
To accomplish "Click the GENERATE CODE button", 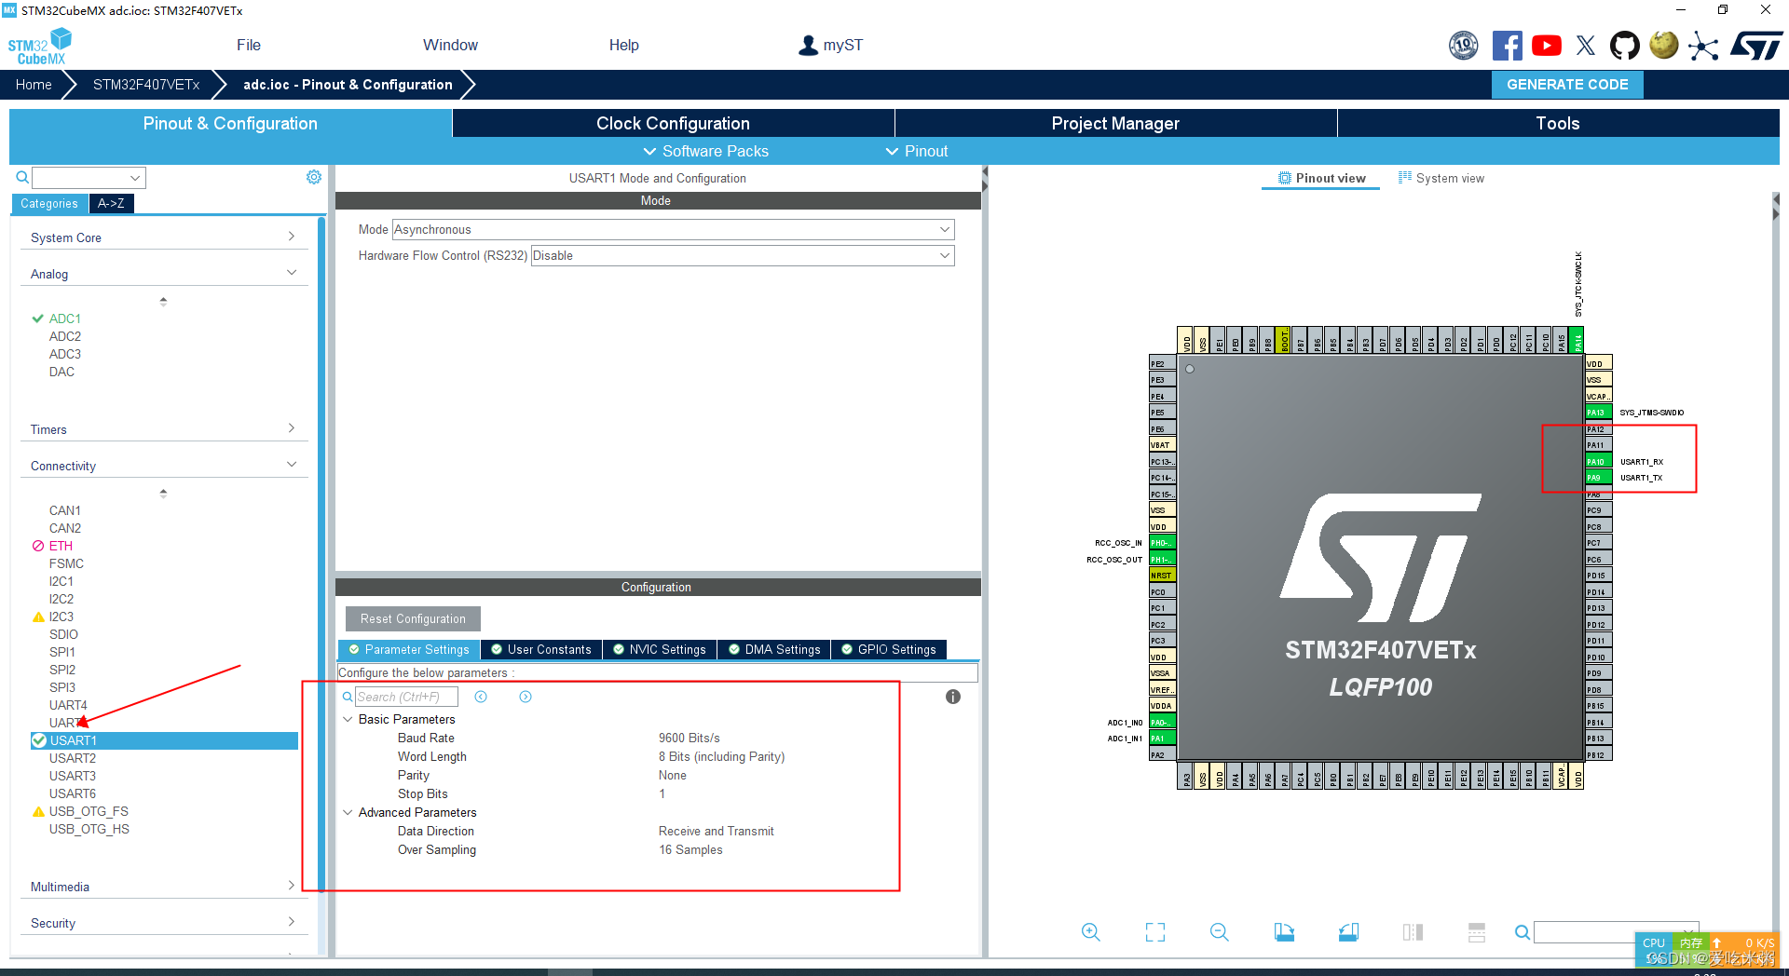I will coord(1567,84).
